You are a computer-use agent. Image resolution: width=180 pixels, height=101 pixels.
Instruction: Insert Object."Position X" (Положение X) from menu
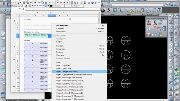coord(79,87)
